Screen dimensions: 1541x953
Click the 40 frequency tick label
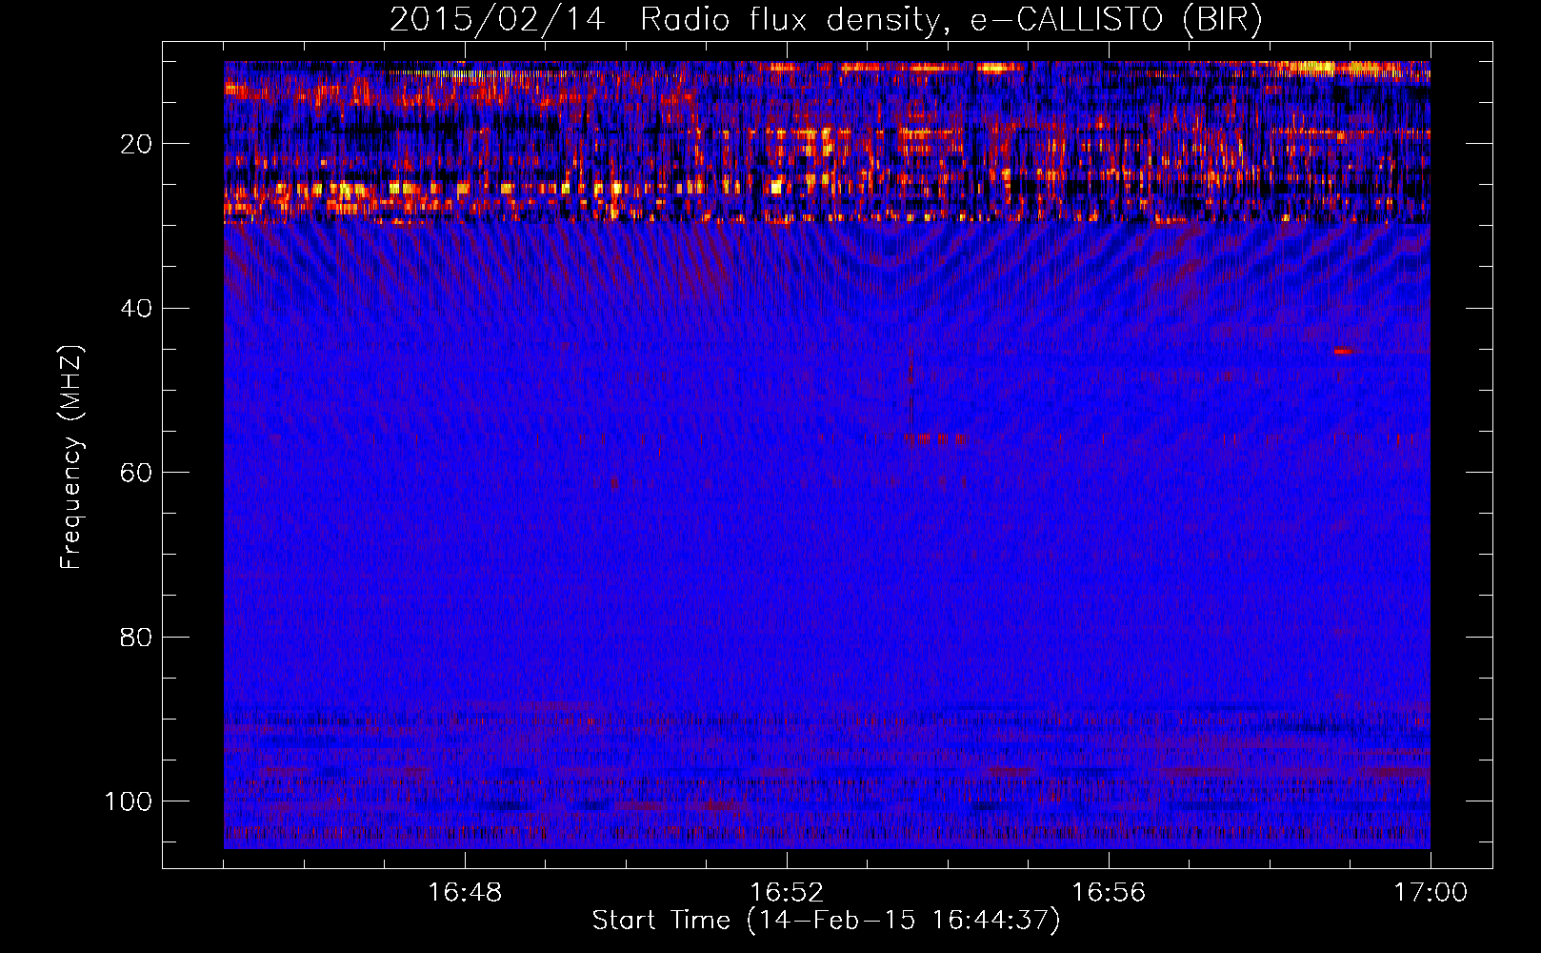coord(136,309)
